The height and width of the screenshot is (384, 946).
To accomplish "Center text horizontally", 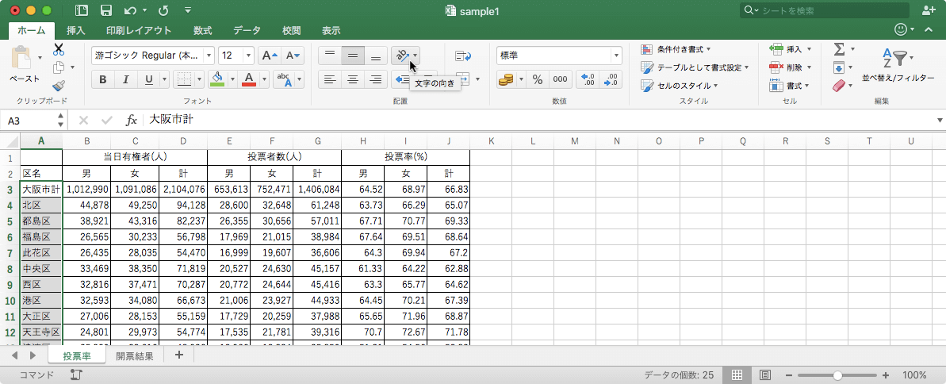I will 352,79.
